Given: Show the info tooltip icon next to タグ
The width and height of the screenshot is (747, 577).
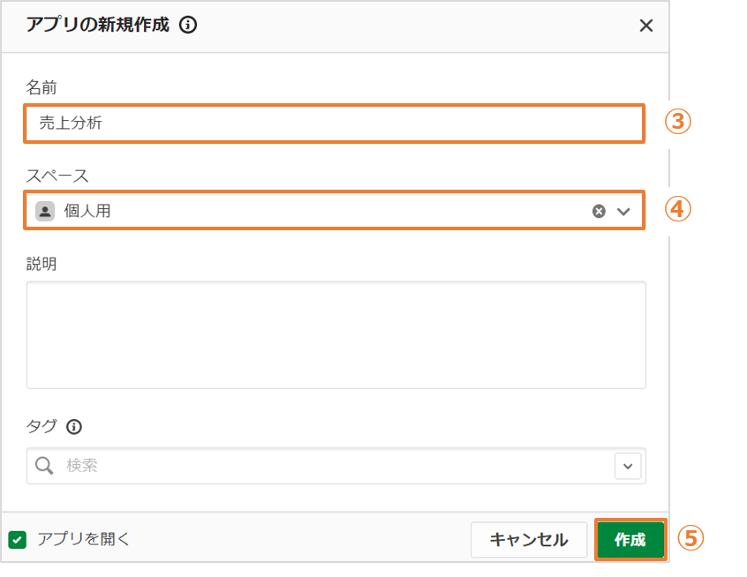Looking at the screenshot, I should coord(74,427).
